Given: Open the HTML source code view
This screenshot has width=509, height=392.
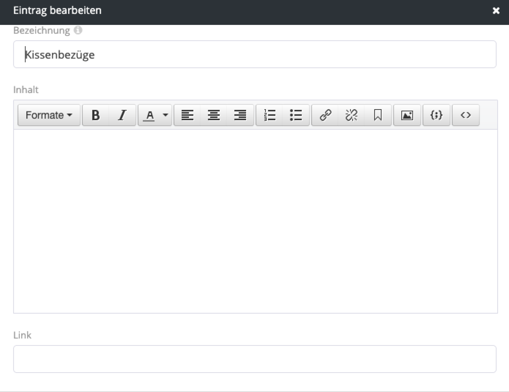Looking at the screenshot, I should pos(465,115).
